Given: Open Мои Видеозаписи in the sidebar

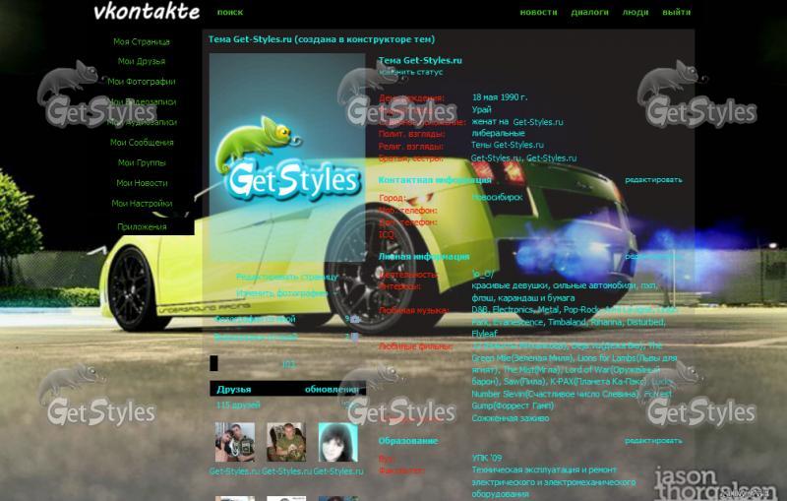Looking at the screenshot, I should click(x=142, y=102).
